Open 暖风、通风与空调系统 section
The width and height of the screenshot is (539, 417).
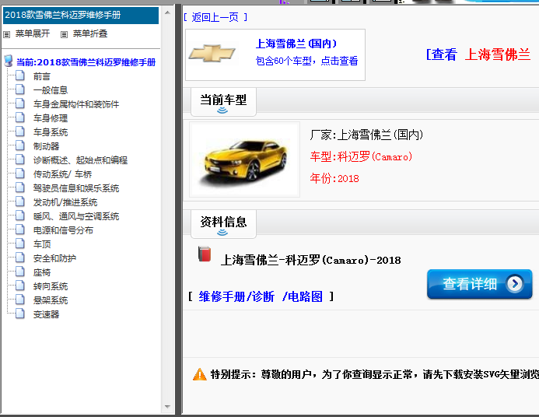pos(76,216)
